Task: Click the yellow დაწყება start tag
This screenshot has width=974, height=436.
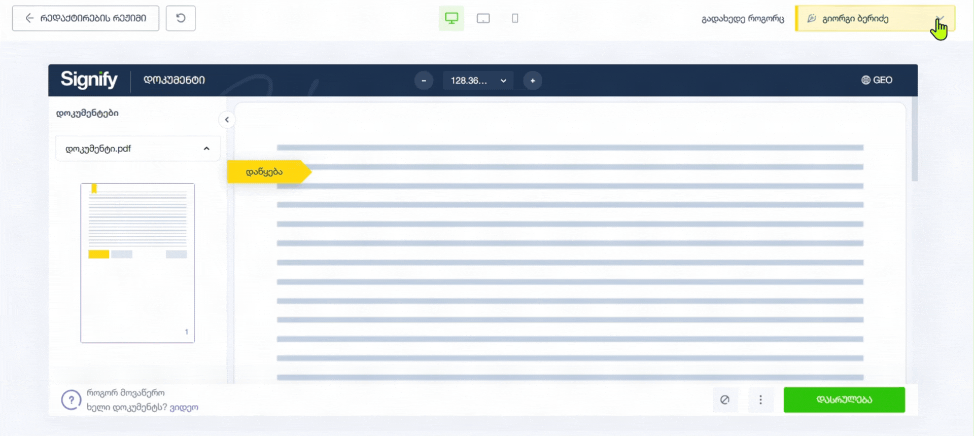Action: point(268,172)
